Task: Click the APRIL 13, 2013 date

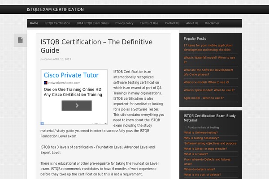Action: click(62, 59)
